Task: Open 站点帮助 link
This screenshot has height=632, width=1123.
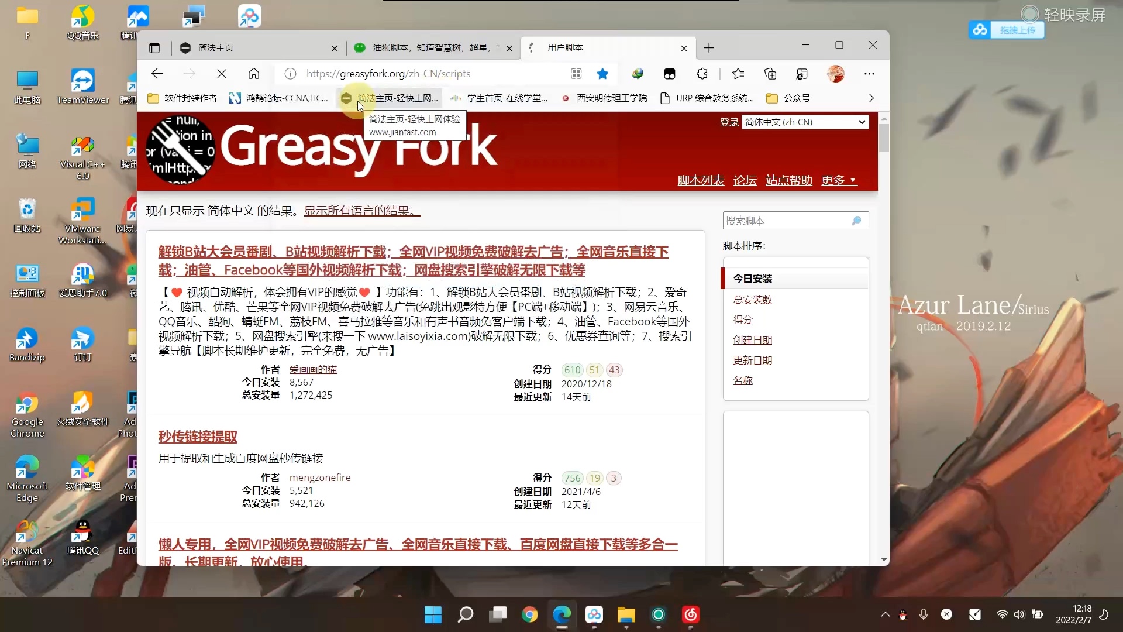Action: [x=788, y=180]
